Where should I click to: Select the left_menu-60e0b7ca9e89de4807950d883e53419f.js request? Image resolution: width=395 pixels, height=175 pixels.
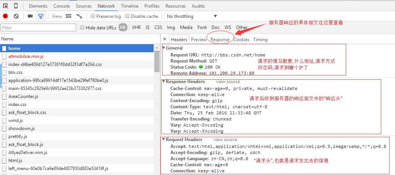point(77,169)
